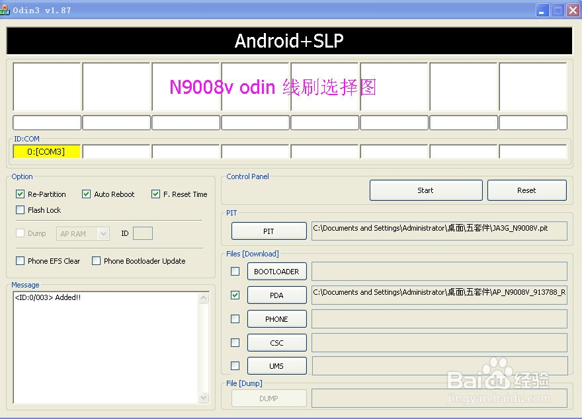Uncheck the Re-Partition option
The image size is (582, 419).
tap(20, 194)
